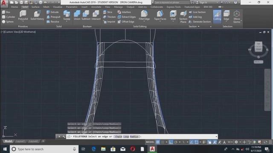Toggle object snap square icon in status bar
Screen dimensions: 273x153
click(x=196, y=142)
